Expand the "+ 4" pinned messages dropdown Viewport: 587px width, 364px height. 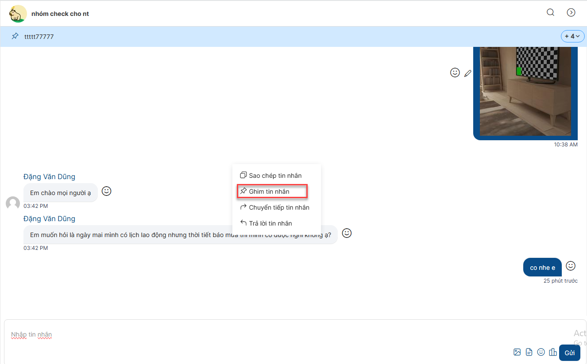click(x=572, y=36)
